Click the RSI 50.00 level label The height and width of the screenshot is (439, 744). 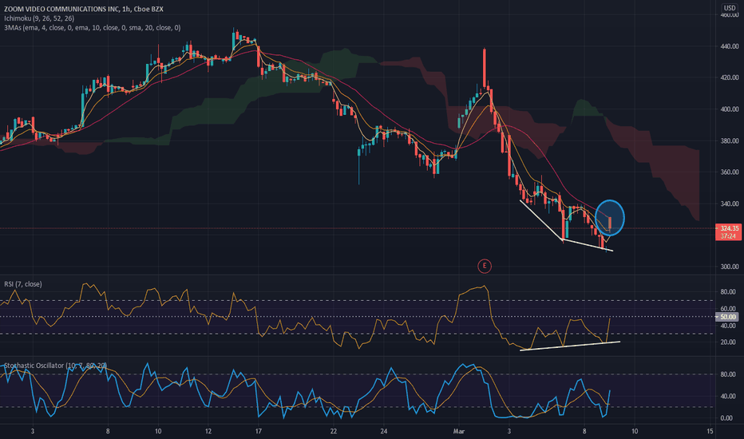pyautogui.click(x=727, y=317)
